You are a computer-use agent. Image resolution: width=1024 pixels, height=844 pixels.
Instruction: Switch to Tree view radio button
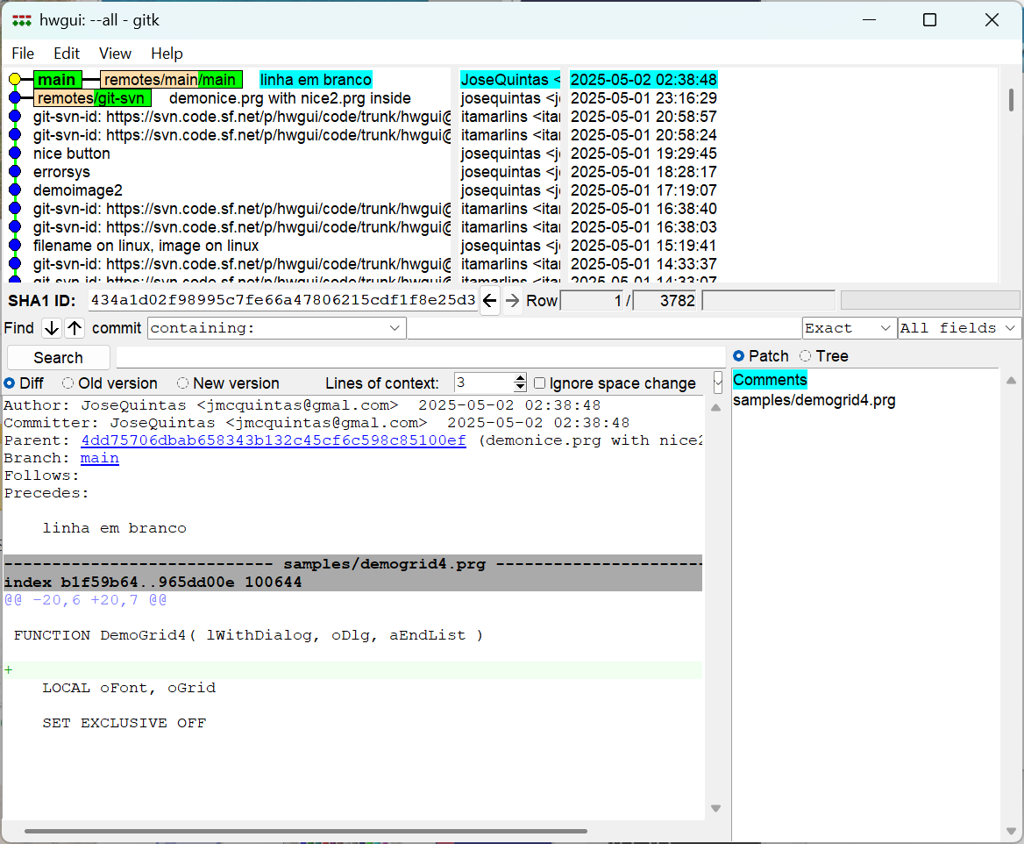[806, 356]
